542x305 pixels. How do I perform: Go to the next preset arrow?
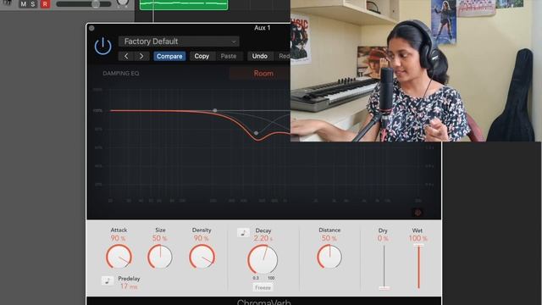(x=141, y=56)
